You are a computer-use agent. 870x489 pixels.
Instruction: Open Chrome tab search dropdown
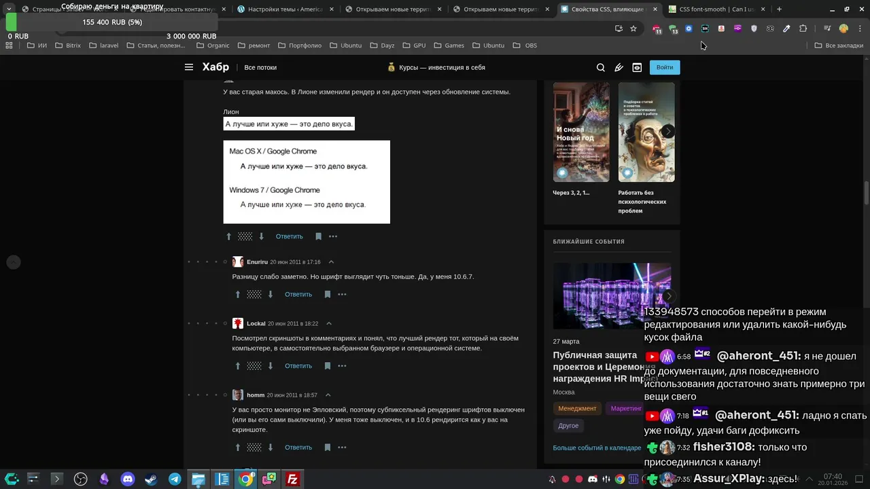[x=9, y=10]
